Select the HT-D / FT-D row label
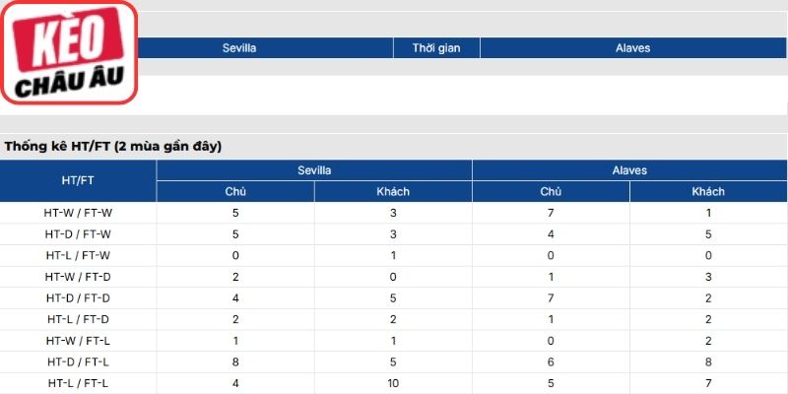The height and width of the screenshot is (394, 788). pyautogui.click(x=78, y=298)
